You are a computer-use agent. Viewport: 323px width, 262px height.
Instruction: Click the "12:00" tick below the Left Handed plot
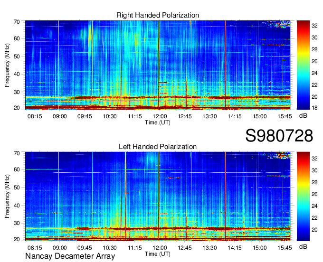pos(160,248)
